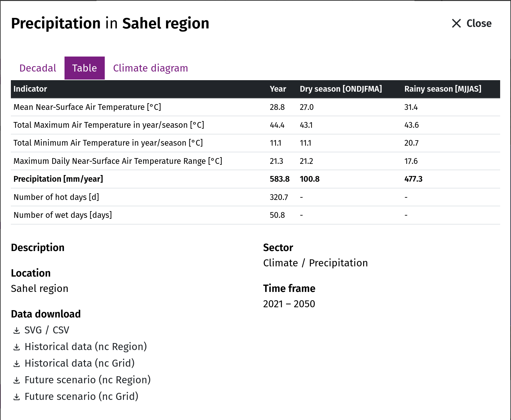Click the maximum temperature Year value 44.4

[x=277, y=125]
